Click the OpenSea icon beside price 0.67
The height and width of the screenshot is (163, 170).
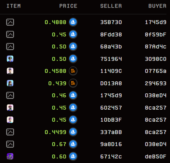73,144
